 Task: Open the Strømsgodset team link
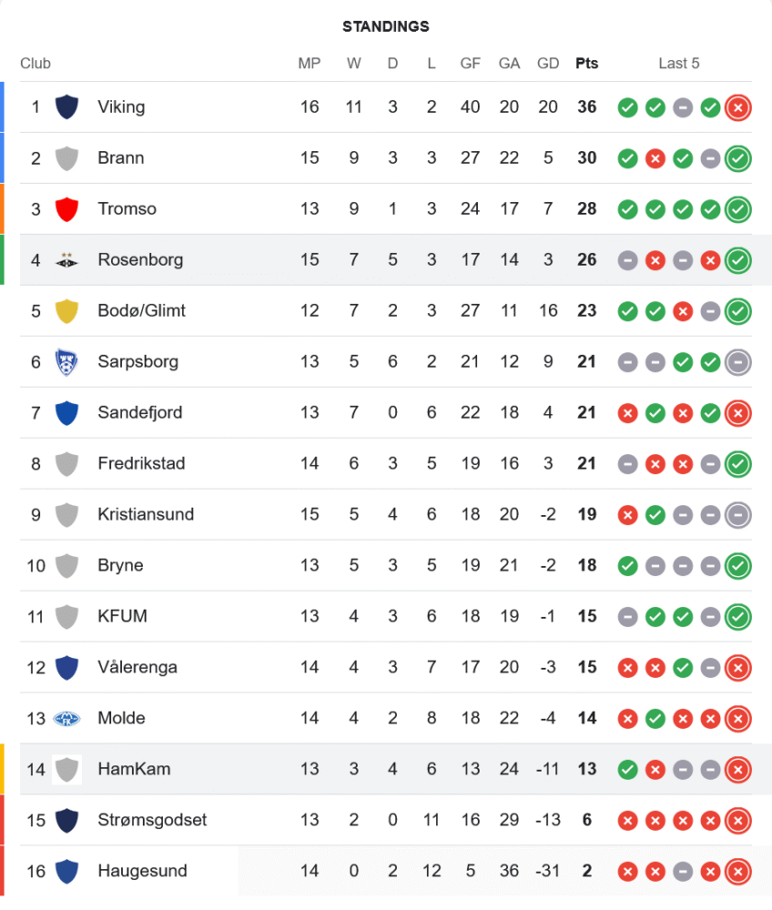(x=152, y=821)
